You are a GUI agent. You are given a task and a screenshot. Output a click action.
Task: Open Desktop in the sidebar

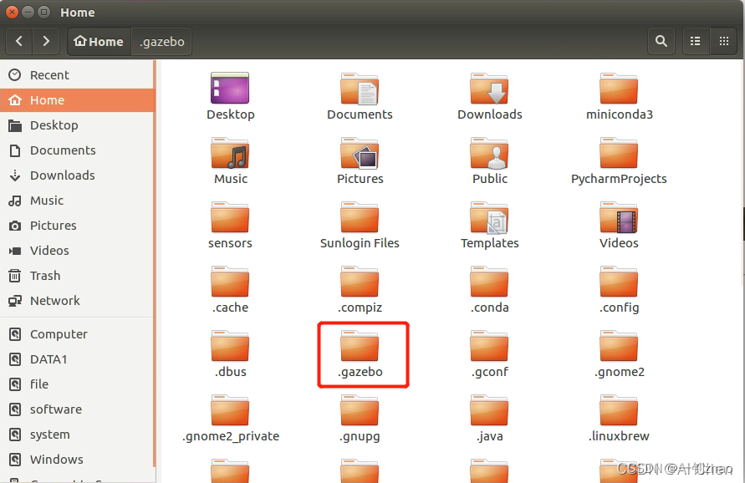[78, 125]
